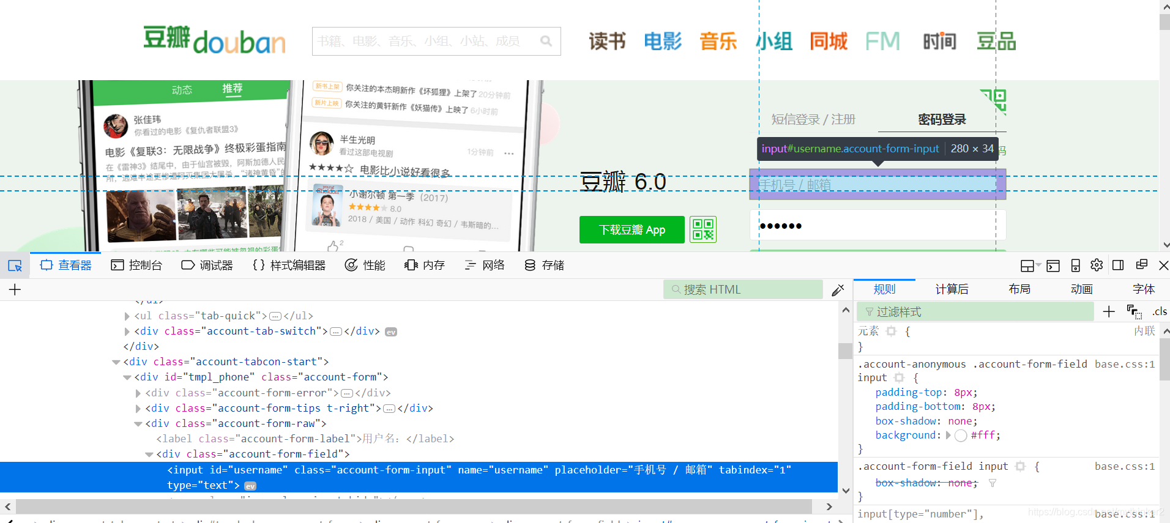Screen dimensions: 1170x523
Task: Toggle responsive design mode icon
Action: tap(1075, 265)
